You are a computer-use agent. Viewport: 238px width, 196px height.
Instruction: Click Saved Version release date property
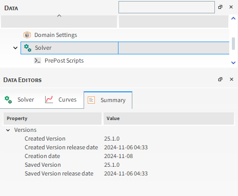[59, 173]
